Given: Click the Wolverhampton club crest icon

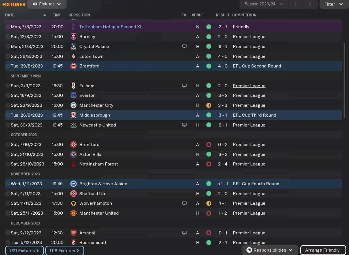Looking at the screenshot, I should (x=73, y=203).
